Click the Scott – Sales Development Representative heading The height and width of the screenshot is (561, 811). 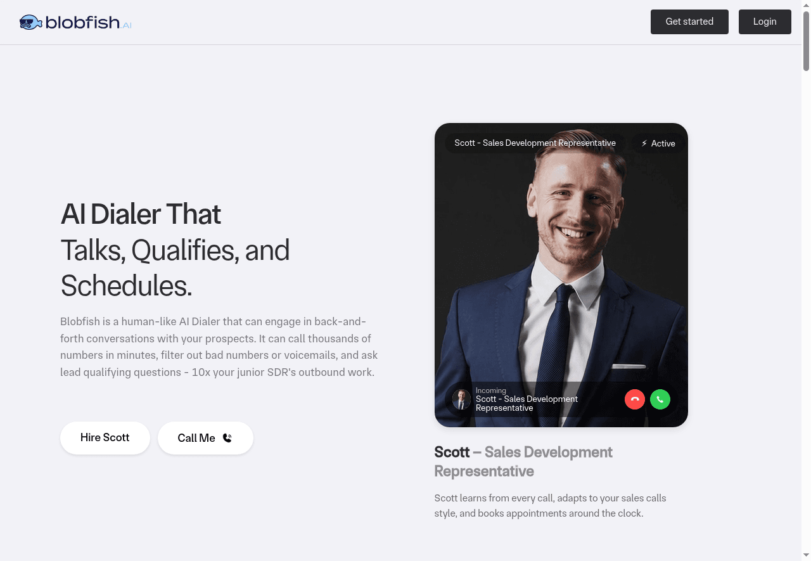(x=523, y=461)
